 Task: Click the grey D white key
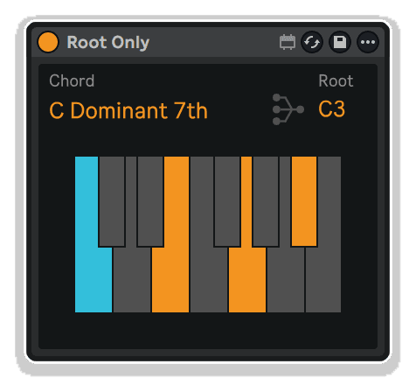[x=132, y=280]
